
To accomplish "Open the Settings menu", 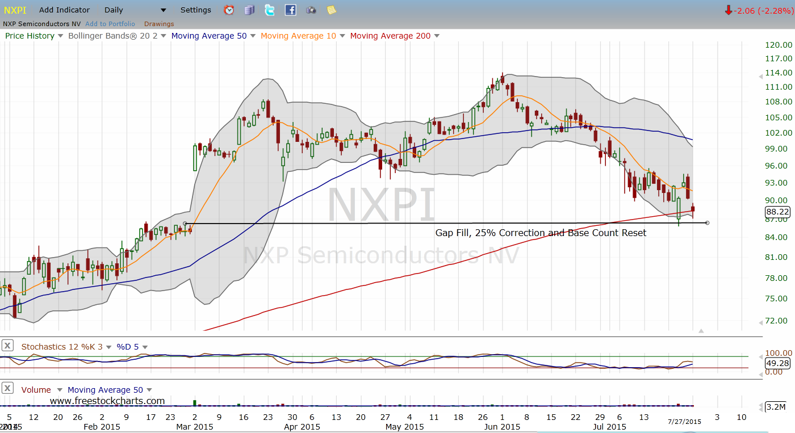I will point(196,10).
